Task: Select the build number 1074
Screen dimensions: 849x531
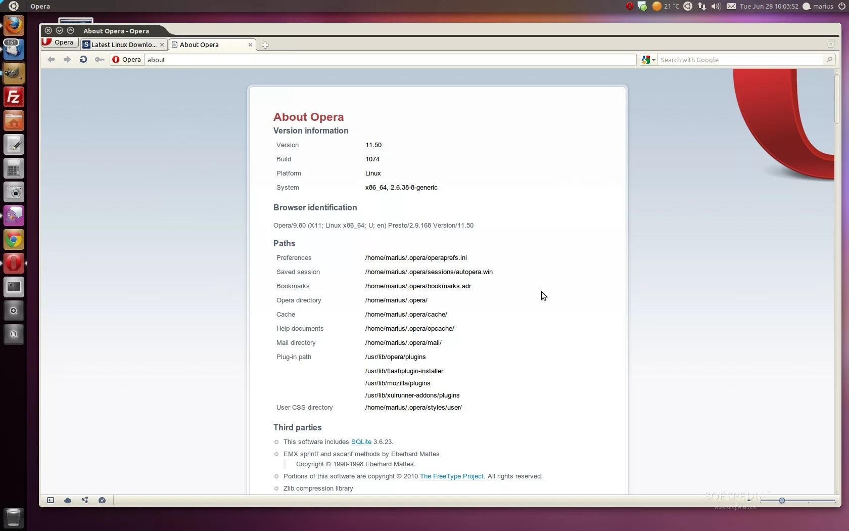Action: 372,159
